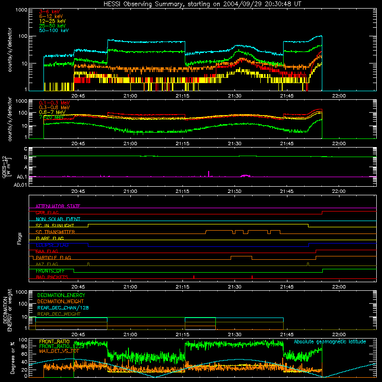Click the Flags axis title
This screenshot has width=382, height=382.
coord(19,238)
